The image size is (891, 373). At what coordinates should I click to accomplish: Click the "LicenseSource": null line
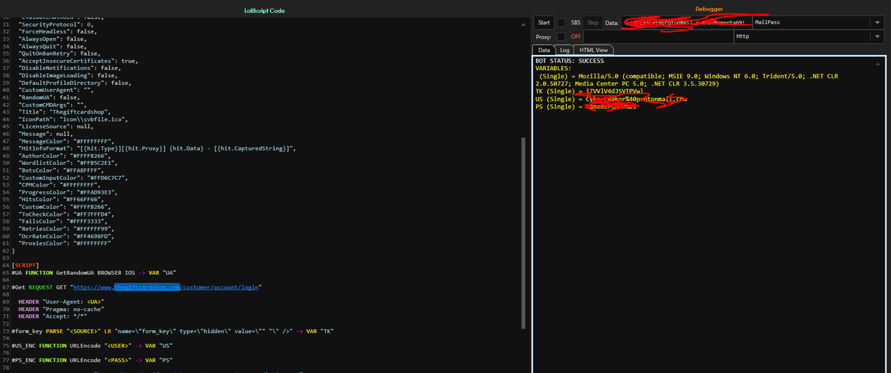click(56, 127)
